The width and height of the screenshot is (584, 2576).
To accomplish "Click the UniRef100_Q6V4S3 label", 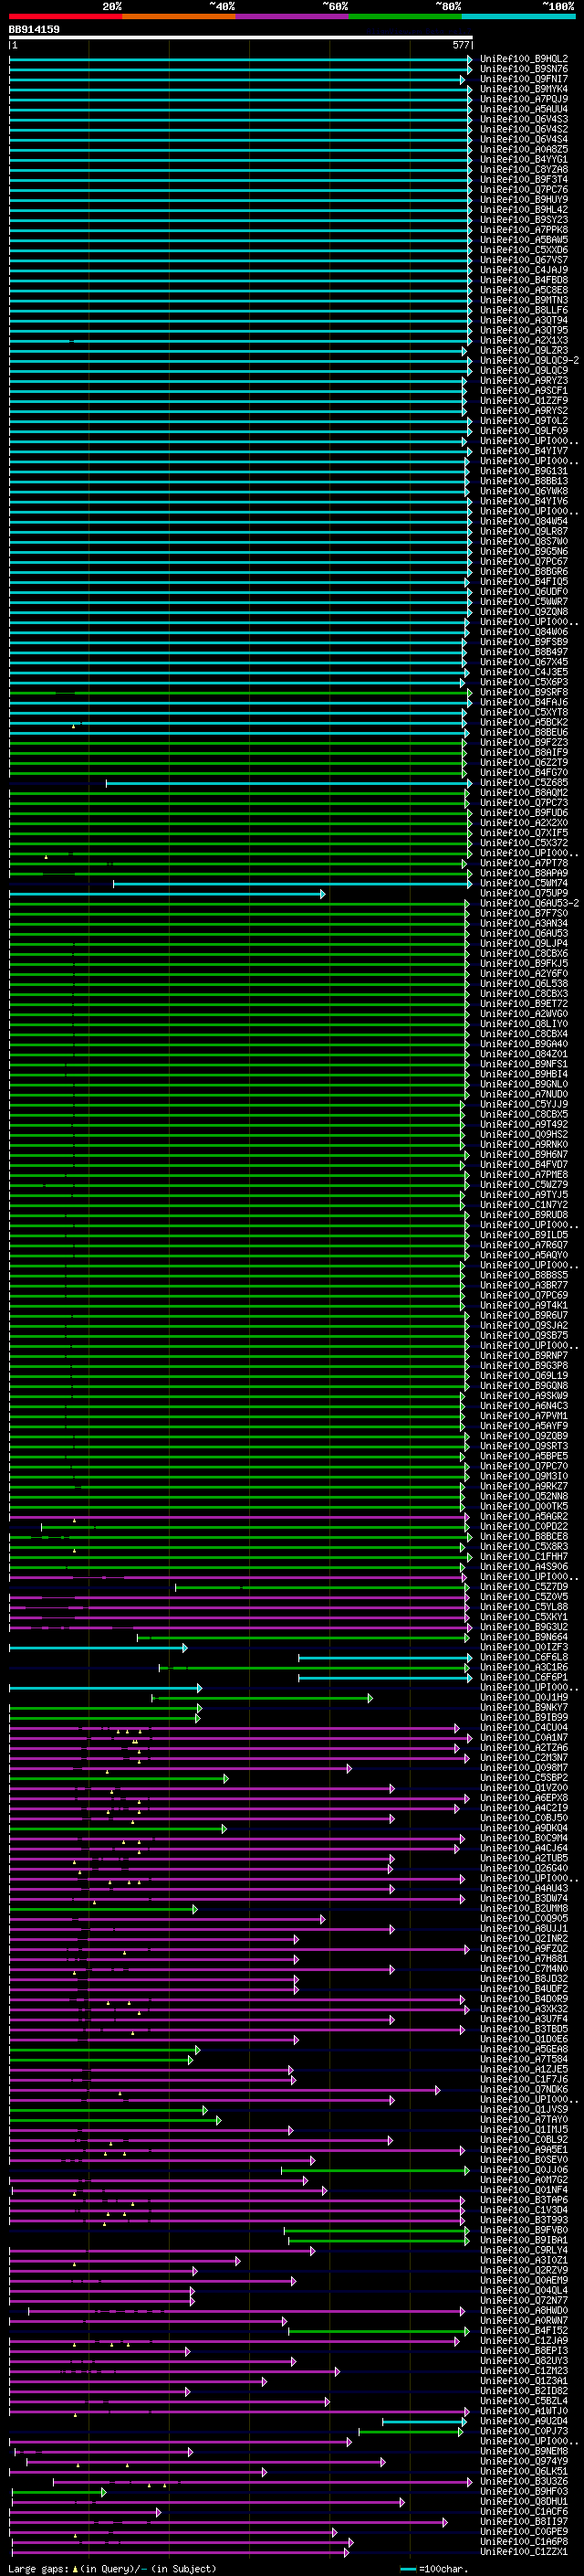I will click(x=524, y=119).
